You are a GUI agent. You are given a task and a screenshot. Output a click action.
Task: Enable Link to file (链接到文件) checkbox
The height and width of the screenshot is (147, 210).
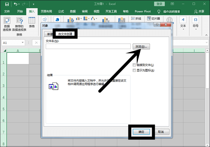coord(134,65)
